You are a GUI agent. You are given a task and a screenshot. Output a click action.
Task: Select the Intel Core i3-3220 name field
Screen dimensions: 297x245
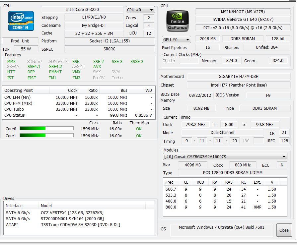tap(82, 10)
